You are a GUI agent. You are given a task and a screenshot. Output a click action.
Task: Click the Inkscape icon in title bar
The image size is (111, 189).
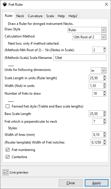pyautogui.click(x=5, y=4)
